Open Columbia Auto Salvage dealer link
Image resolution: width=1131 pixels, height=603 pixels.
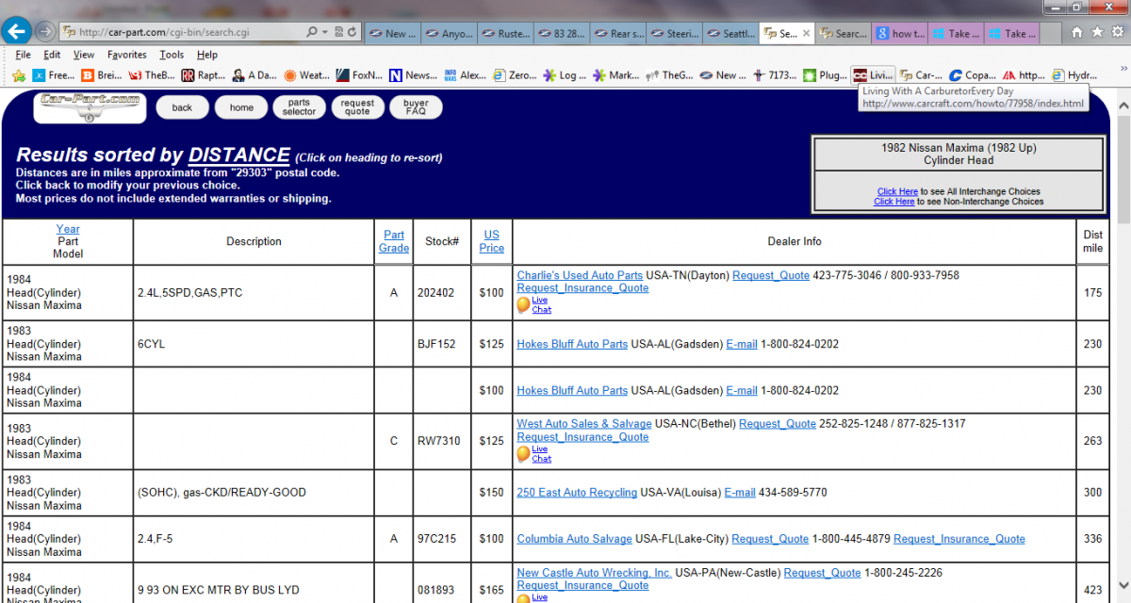pyautogui.click(x=574, y=538)
